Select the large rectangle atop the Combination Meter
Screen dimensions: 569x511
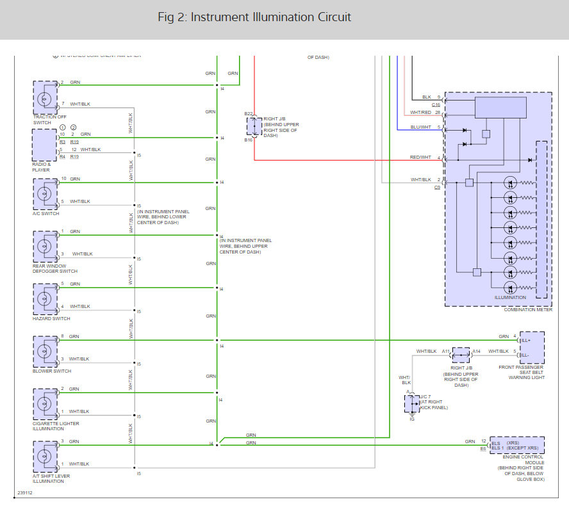pos(500,108)
